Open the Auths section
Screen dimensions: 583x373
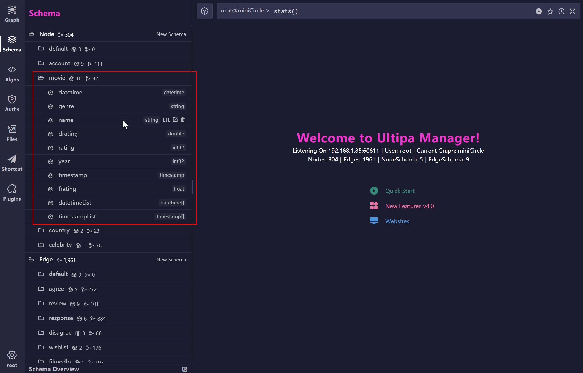pyautogui.click(x=12, y=104)
